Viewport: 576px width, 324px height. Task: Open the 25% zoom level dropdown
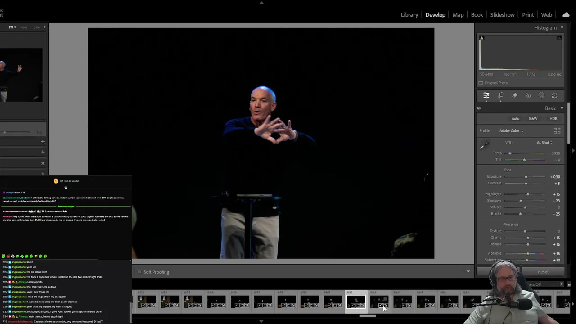click(x=39, y=27)
